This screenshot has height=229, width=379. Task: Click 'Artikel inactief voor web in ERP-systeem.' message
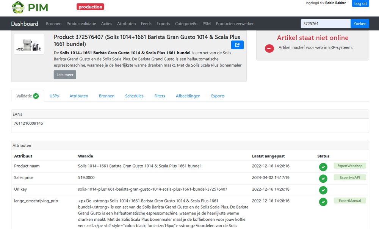pos(315,47)
